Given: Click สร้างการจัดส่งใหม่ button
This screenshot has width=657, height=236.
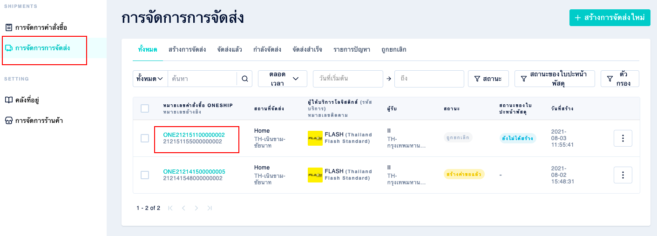Looking at the screenshot, I should (610, 18).
